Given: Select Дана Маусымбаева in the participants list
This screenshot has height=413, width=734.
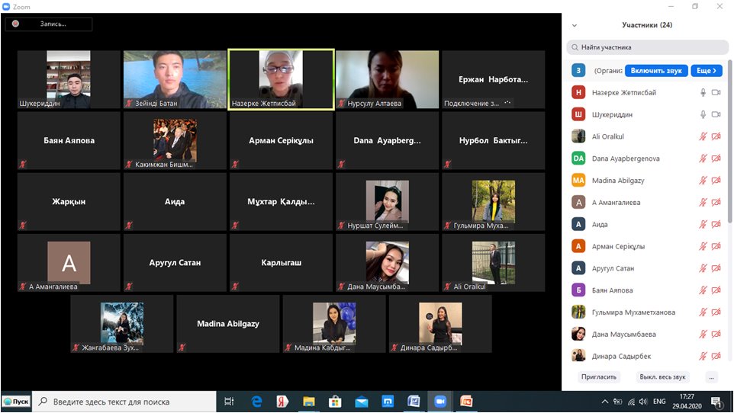Looking at the screenshot, I should (623, 335).
